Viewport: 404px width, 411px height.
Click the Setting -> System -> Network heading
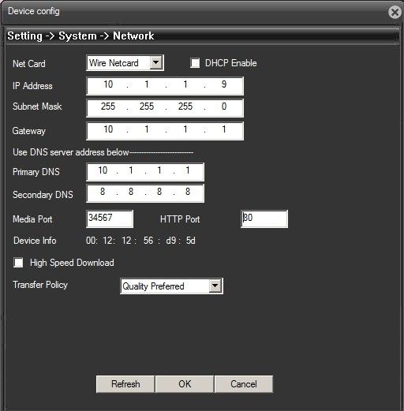(80, 36)
